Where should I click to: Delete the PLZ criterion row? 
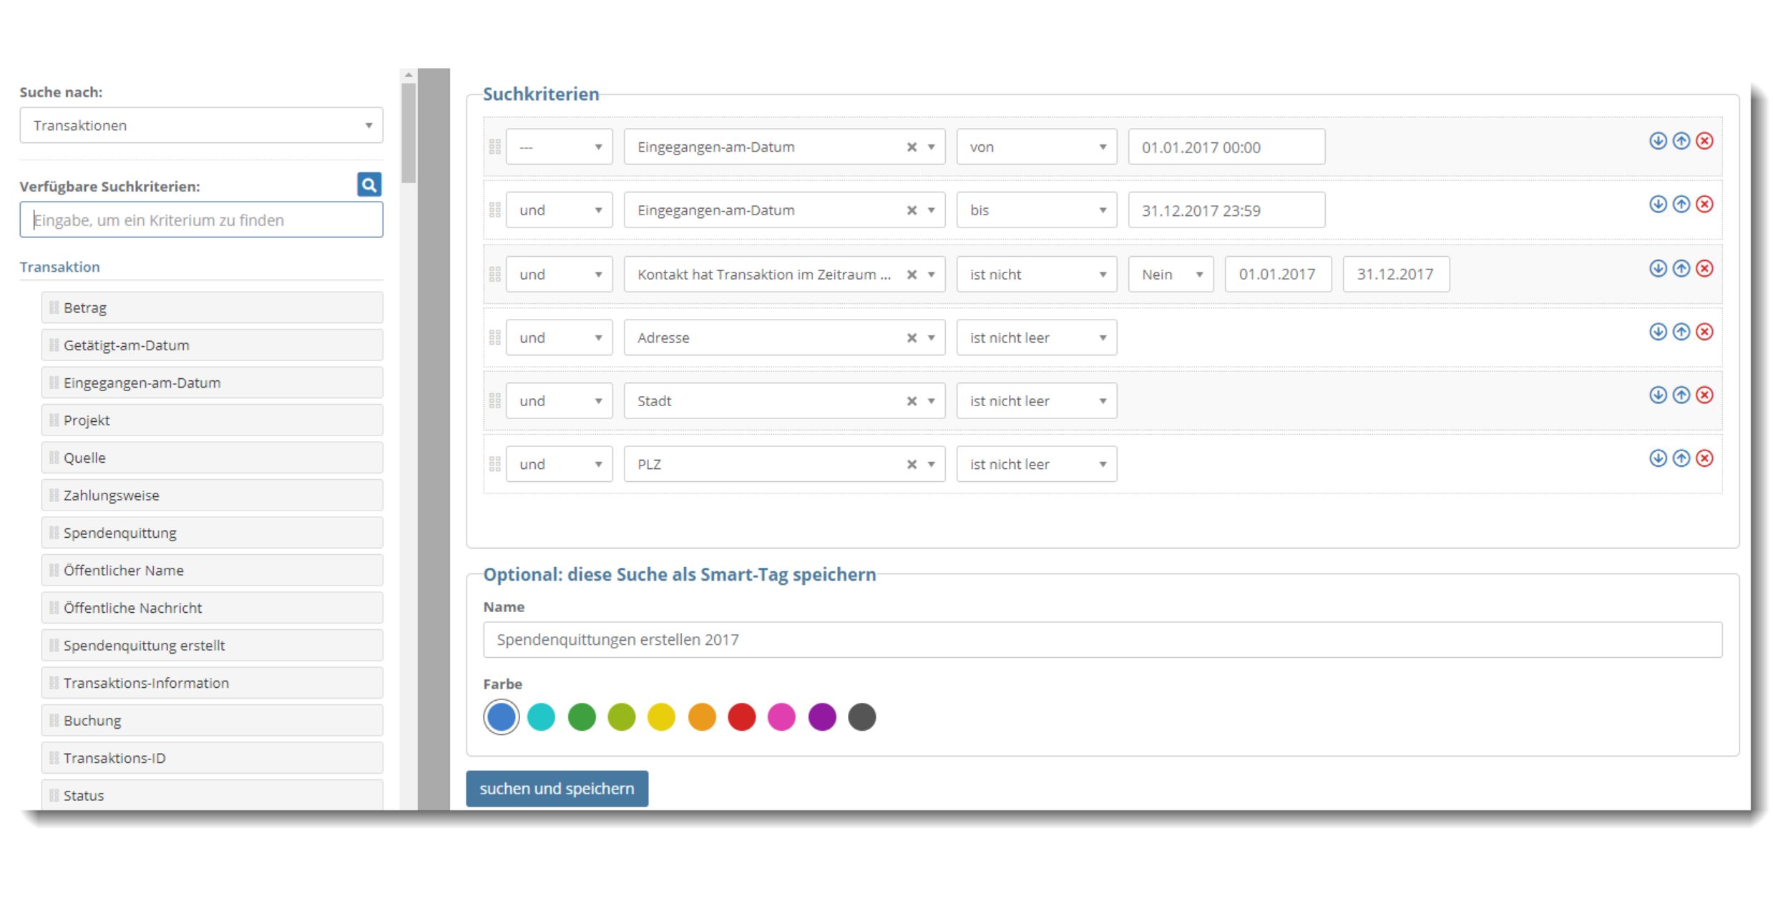[1704, 458]
